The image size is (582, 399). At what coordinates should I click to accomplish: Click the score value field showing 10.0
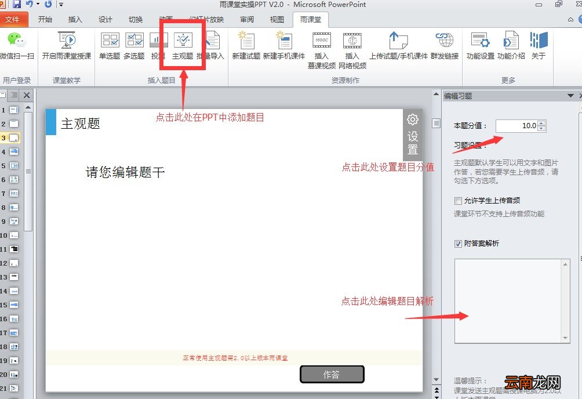point(516,126)
